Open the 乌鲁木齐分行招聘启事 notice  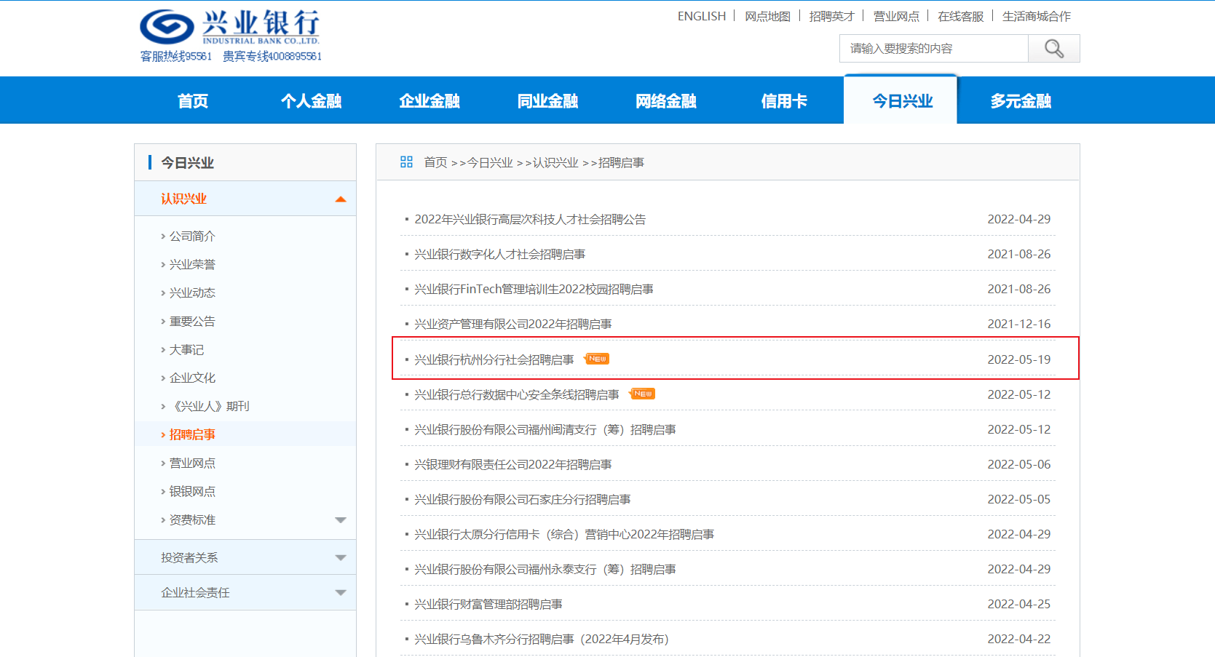tap(541, 639)
